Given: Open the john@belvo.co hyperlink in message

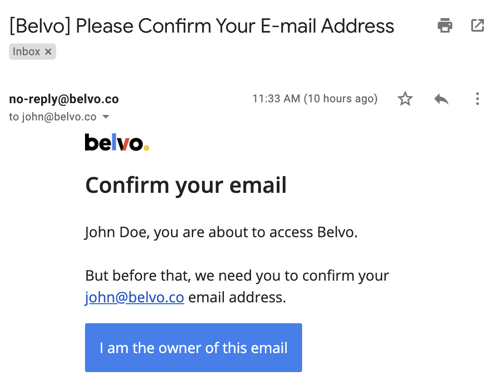Looking at the screenshot, I should coord(134,297).
